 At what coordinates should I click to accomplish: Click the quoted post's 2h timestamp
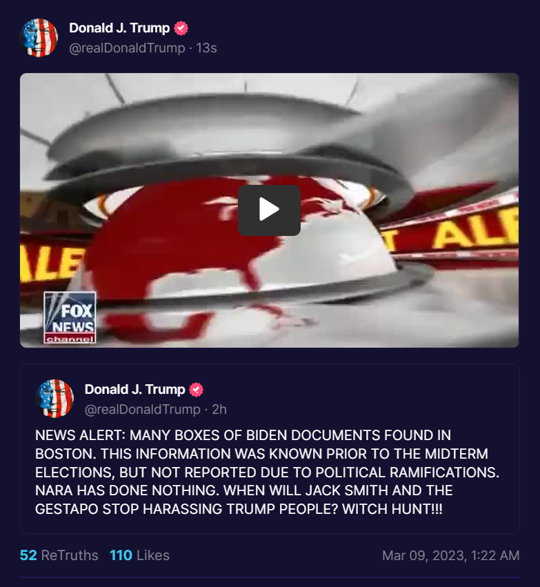[x=219, y=410]
